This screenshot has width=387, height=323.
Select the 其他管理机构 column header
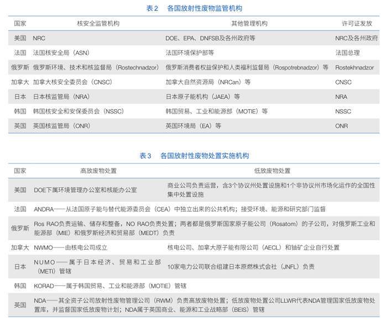(249, 24)
